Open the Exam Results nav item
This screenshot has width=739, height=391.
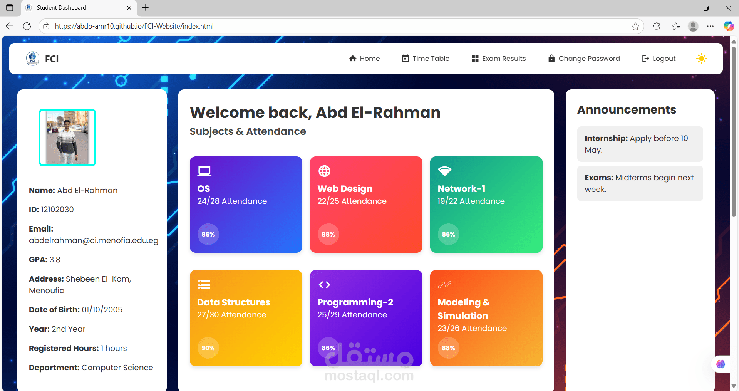click(x=499, y=59)
